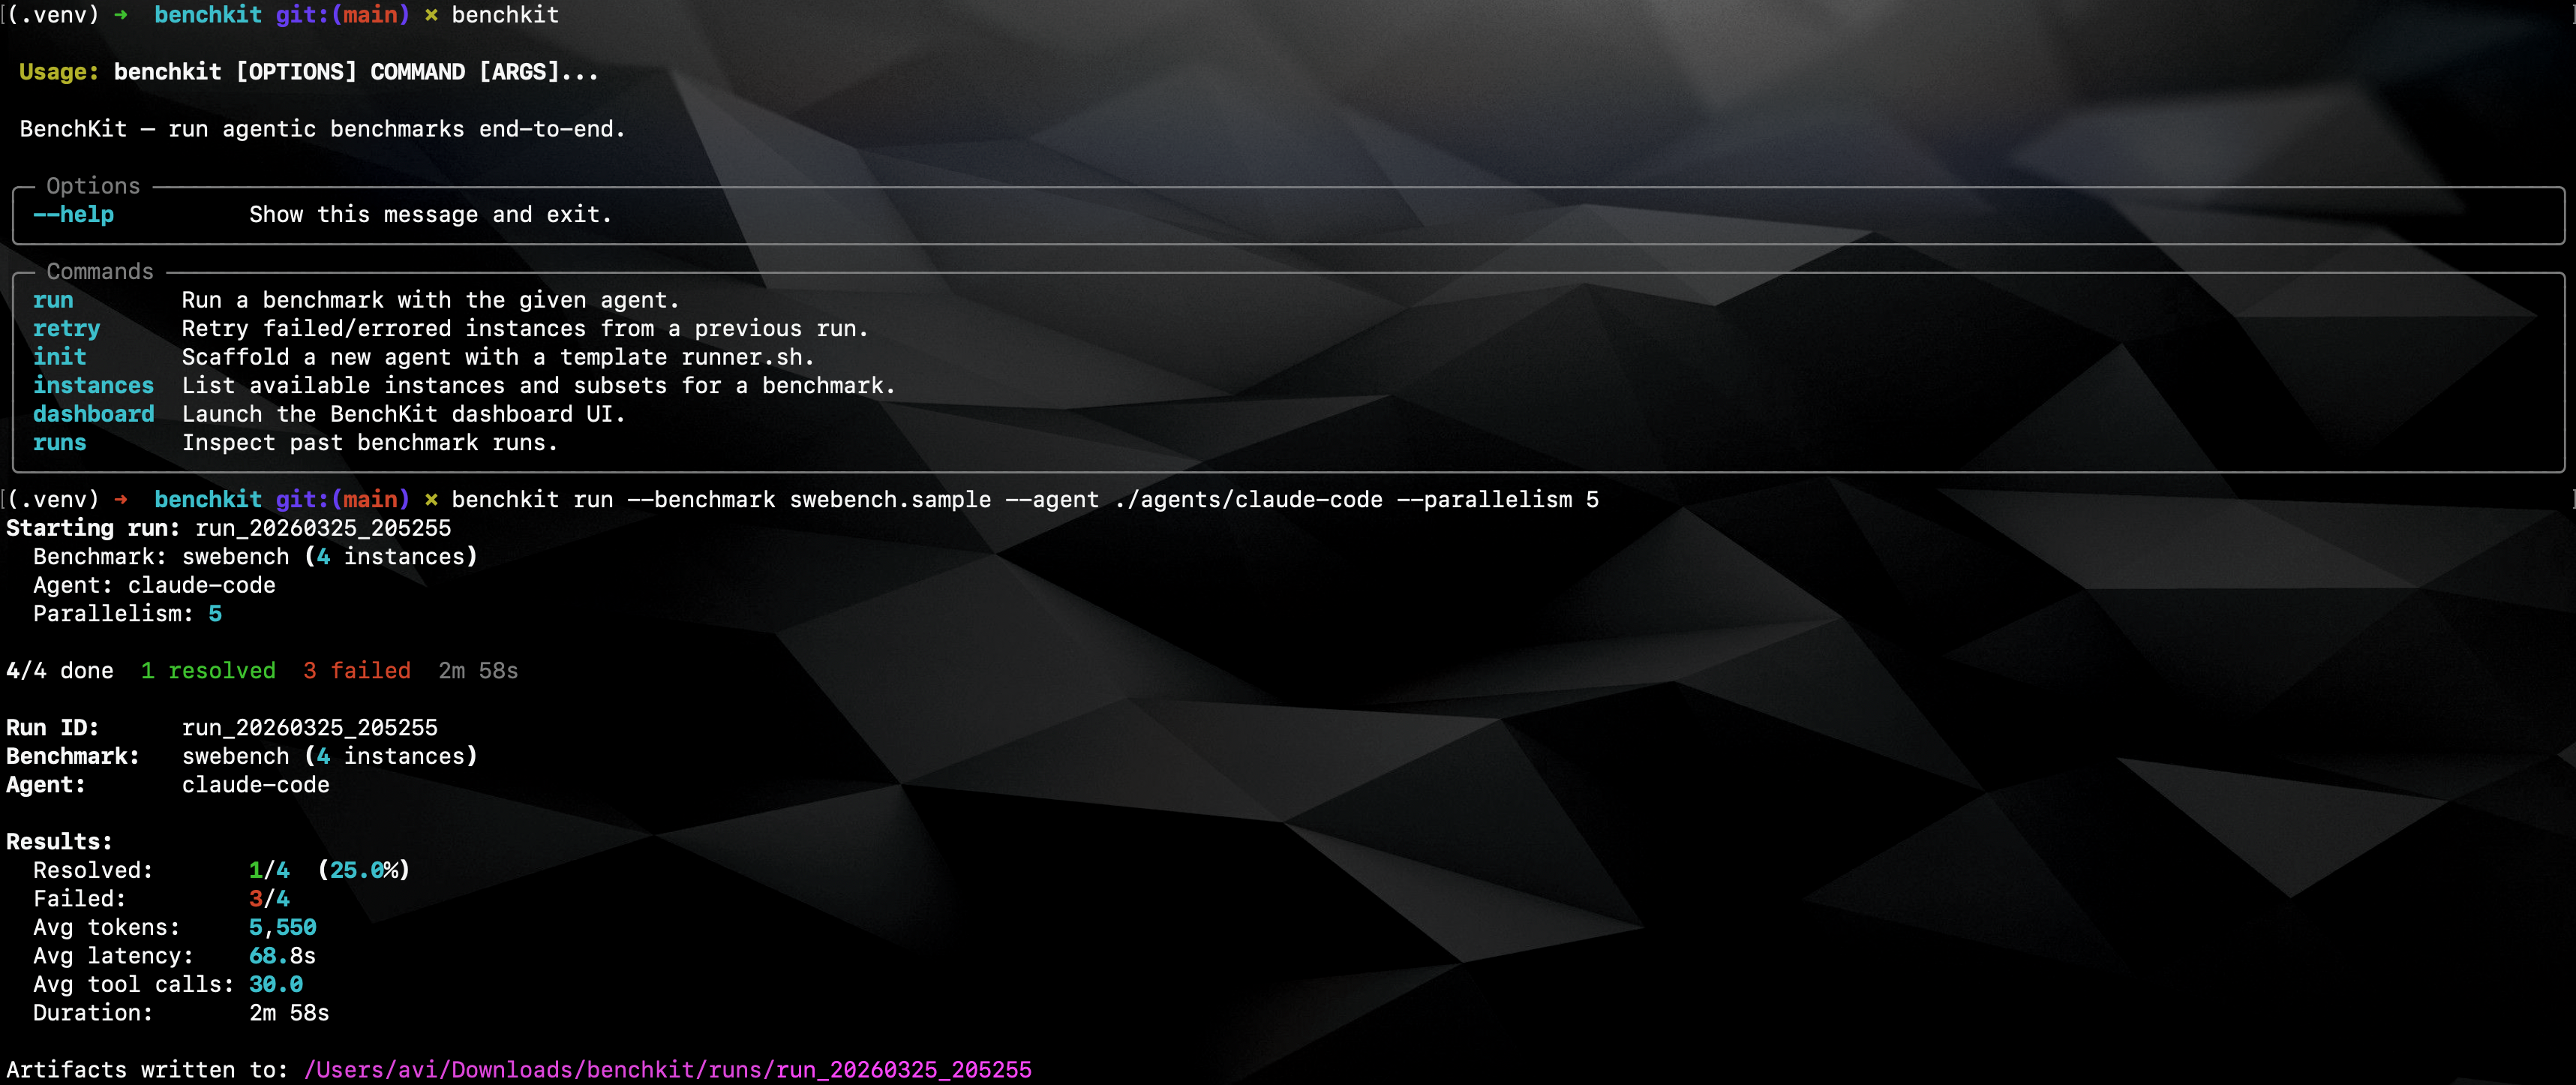The width and height of the screenshot is (2576, 1085).
Task: Click the --help option text
Action: pos(73,214)
